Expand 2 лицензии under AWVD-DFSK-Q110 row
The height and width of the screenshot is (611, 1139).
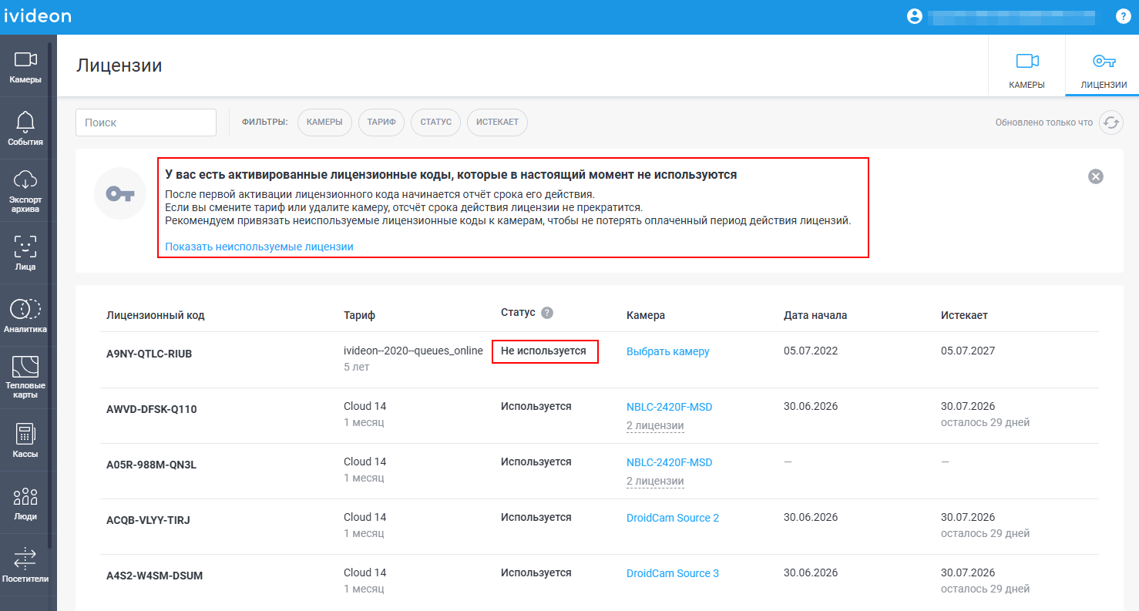coord(655,426)
